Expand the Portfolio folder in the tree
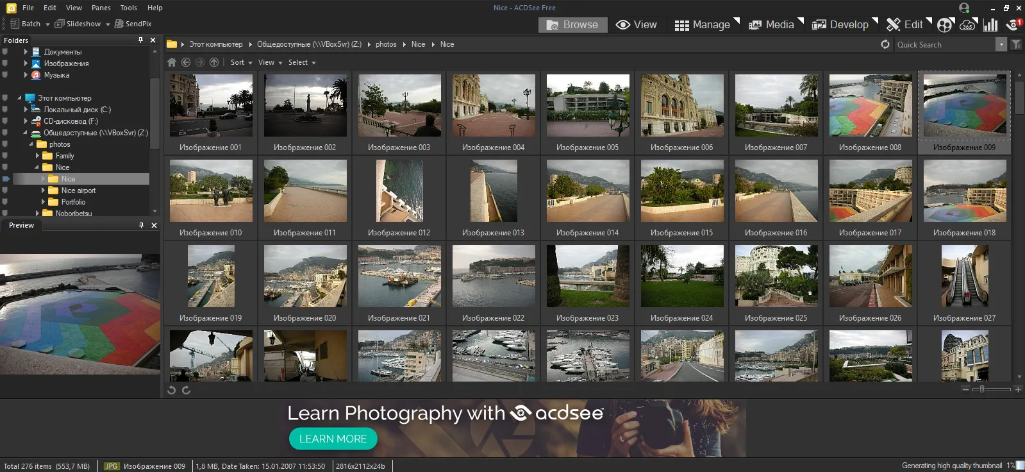Image resolution: width=1025 pixels, height=472 pixels. pyautogui.click(x=43, y=202)
